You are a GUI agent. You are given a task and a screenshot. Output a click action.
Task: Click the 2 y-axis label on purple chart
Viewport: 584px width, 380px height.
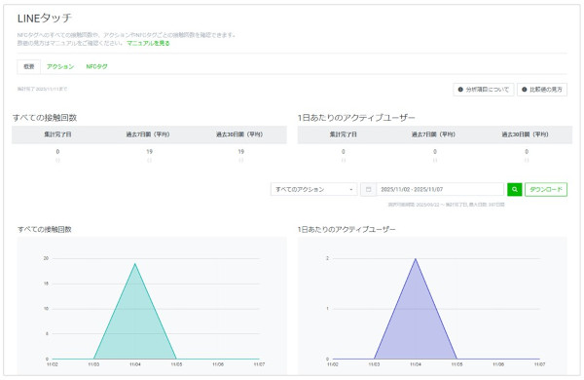pyautogui.click(x=328, y=258)
